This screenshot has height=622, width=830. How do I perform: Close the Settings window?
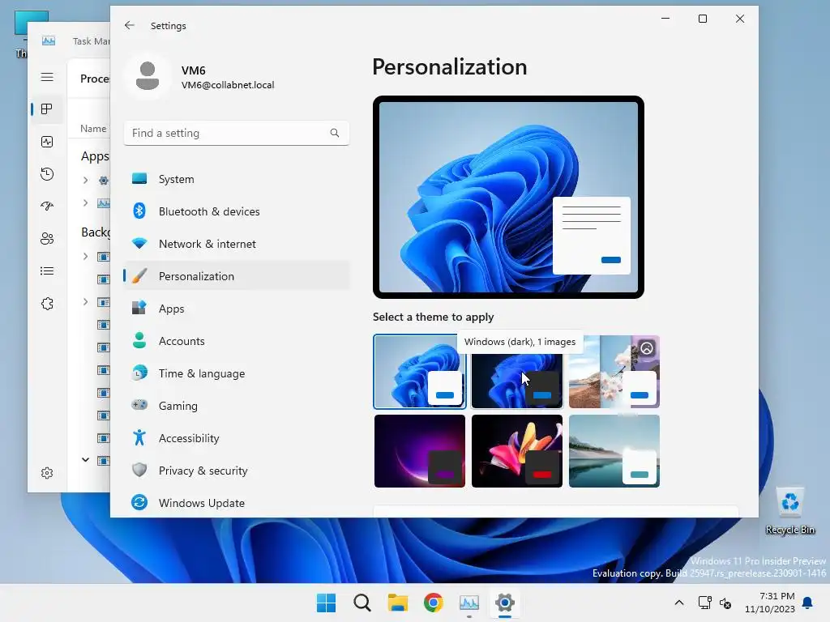coord(740,19)
